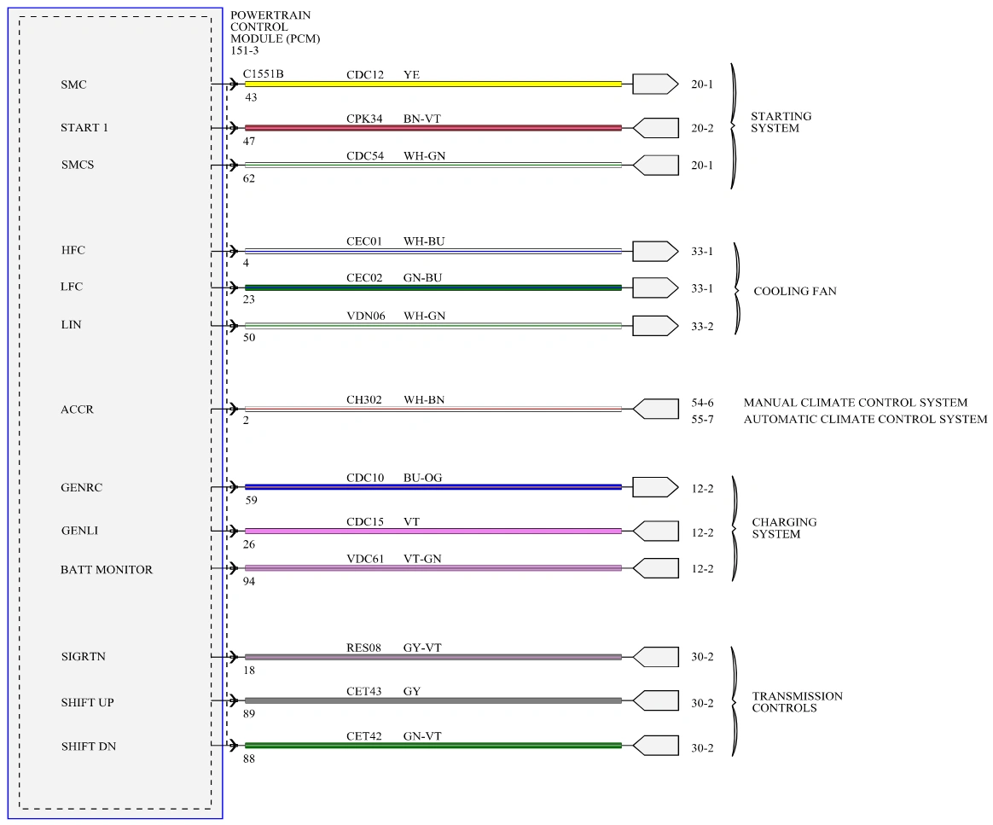Click the wire color code GY-VT

point(422,648)
